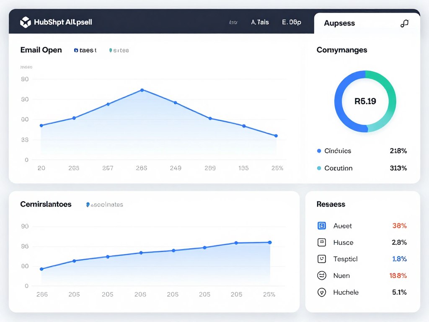Screen dimensions: 429x322
Task: Click the peak data point on Email Open chart
Action: 142,90
